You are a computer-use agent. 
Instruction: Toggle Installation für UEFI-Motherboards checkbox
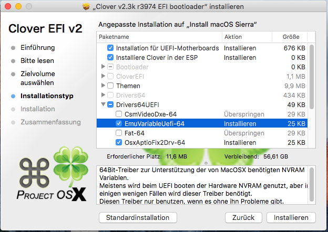point(110,48)
